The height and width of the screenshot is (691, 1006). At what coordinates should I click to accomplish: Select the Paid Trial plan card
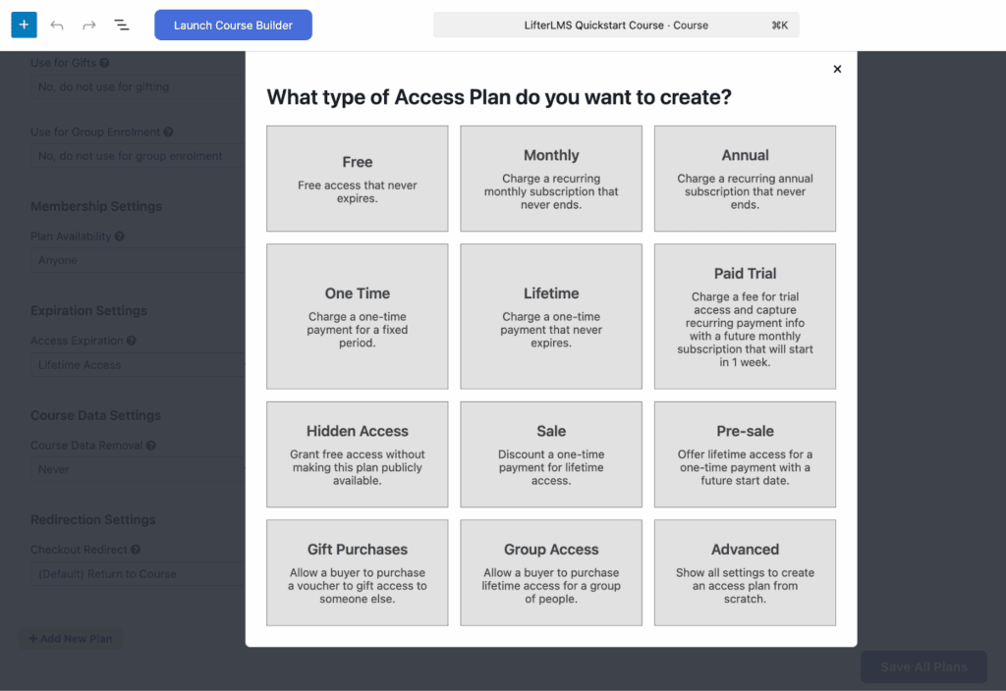pyautogui.click(x=745, y=316)
